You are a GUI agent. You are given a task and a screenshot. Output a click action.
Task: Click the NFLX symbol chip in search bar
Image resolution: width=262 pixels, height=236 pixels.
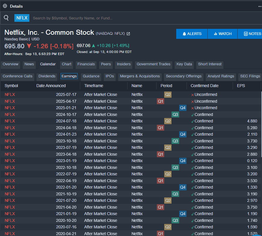[22, 18]
